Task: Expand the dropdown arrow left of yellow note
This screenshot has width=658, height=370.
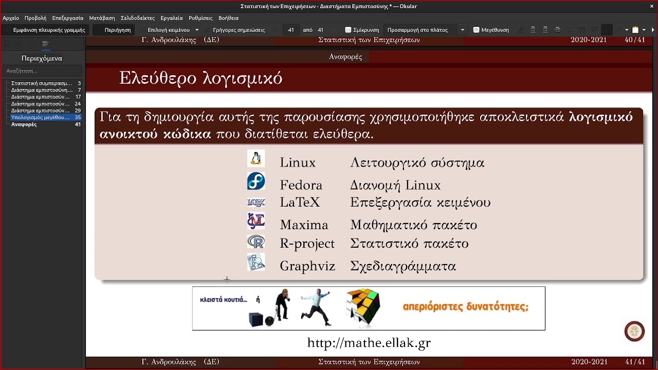Action: coord(627,30)
